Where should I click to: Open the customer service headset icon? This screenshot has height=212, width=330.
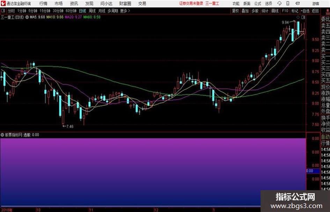click(279, 3)
